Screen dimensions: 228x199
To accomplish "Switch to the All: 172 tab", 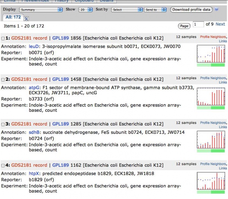I will (x=13, y=17).
